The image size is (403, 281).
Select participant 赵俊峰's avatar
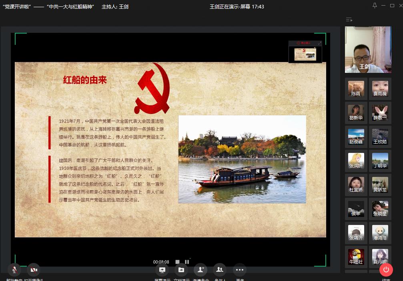pos(356,136)
